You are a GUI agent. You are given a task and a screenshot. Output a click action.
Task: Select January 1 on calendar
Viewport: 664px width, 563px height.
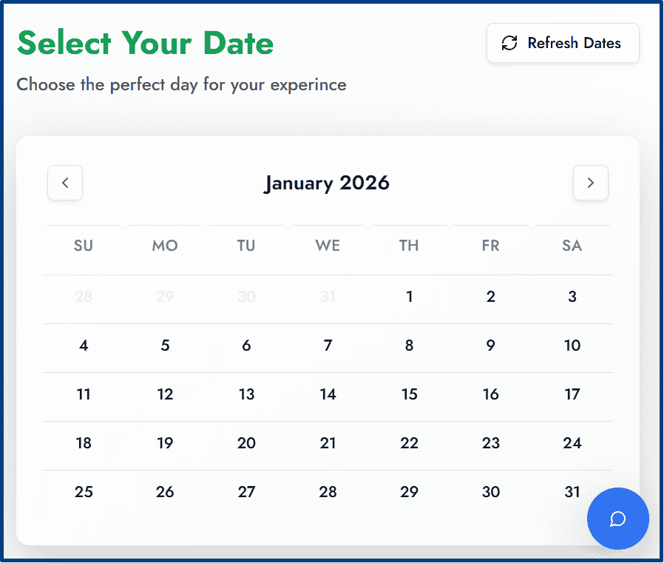point(409,297)
